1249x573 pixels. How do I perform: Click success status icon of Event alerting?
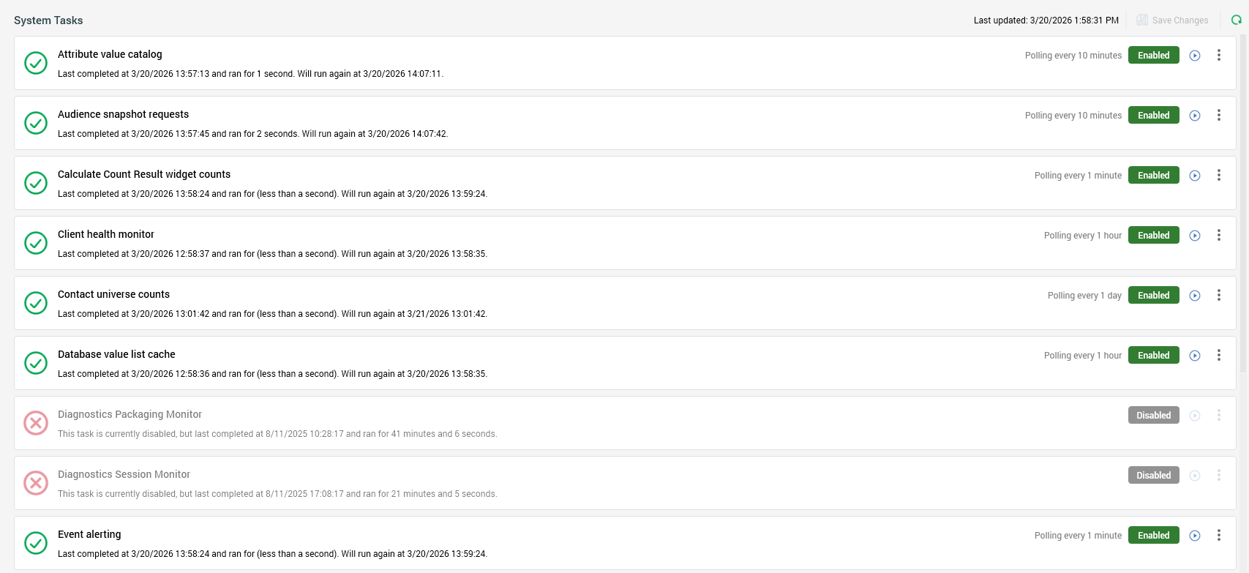(36, 543)
